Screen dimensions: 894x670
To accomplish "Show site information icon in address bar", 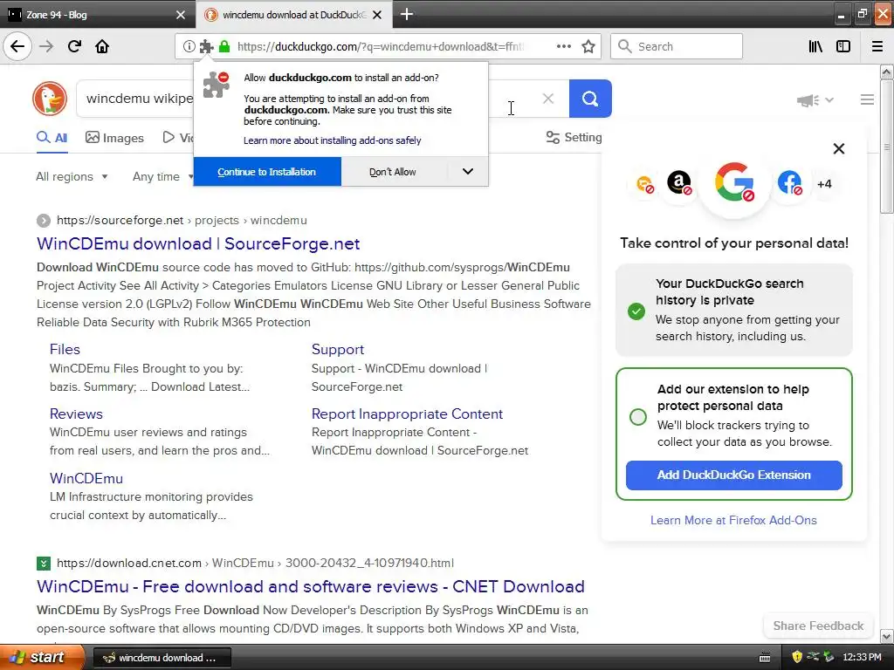I will coord(189,47).
